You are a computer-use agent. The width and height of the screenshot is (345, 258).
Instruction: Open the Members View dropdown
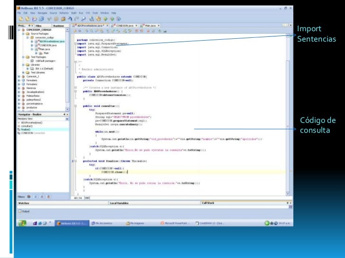[67, 119]
